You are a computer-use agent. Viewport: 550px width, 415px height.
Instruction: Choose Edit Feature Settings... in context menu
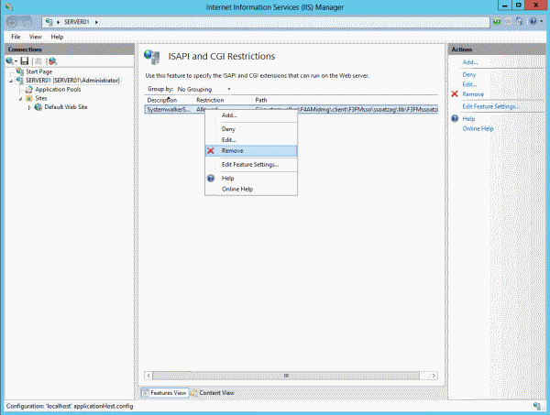[251, 164]
